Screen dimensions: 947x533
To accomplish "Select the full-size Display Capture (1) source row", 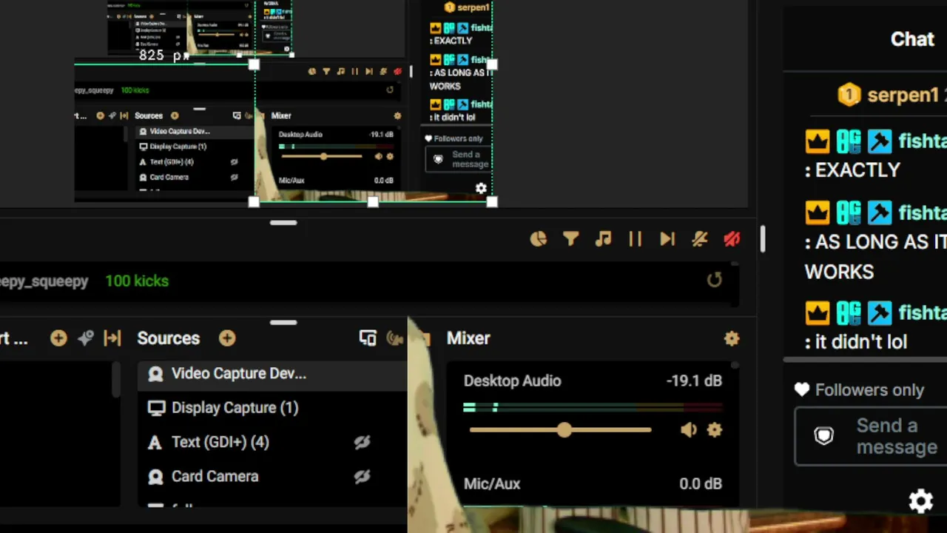I will pos(272,408).
